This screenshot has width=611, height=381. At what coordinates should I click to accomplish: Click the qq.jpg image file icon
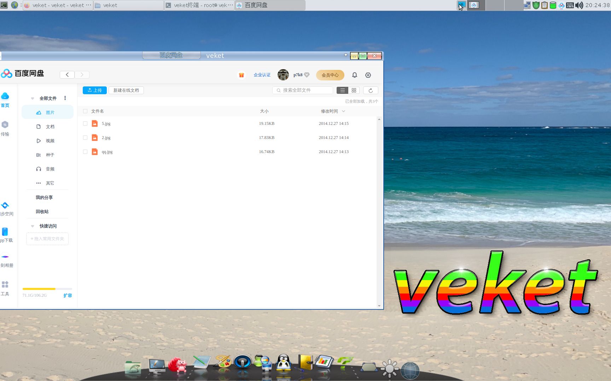click(x=95, y=152)
